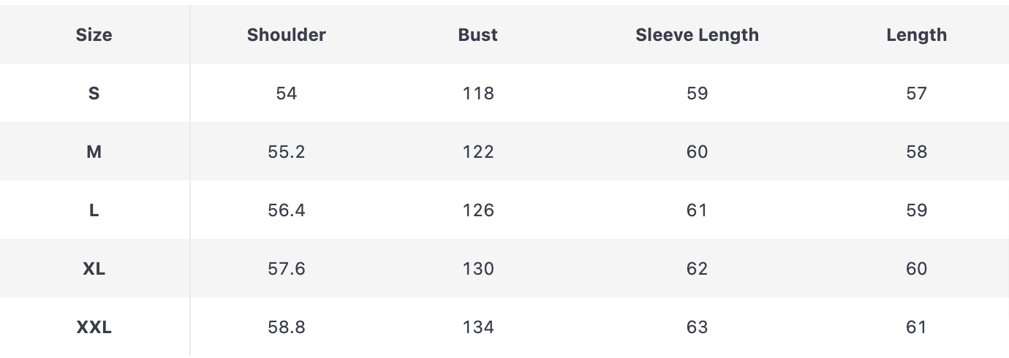
Task: Click the Sleeve Length column header
Action: coord(697,35)
